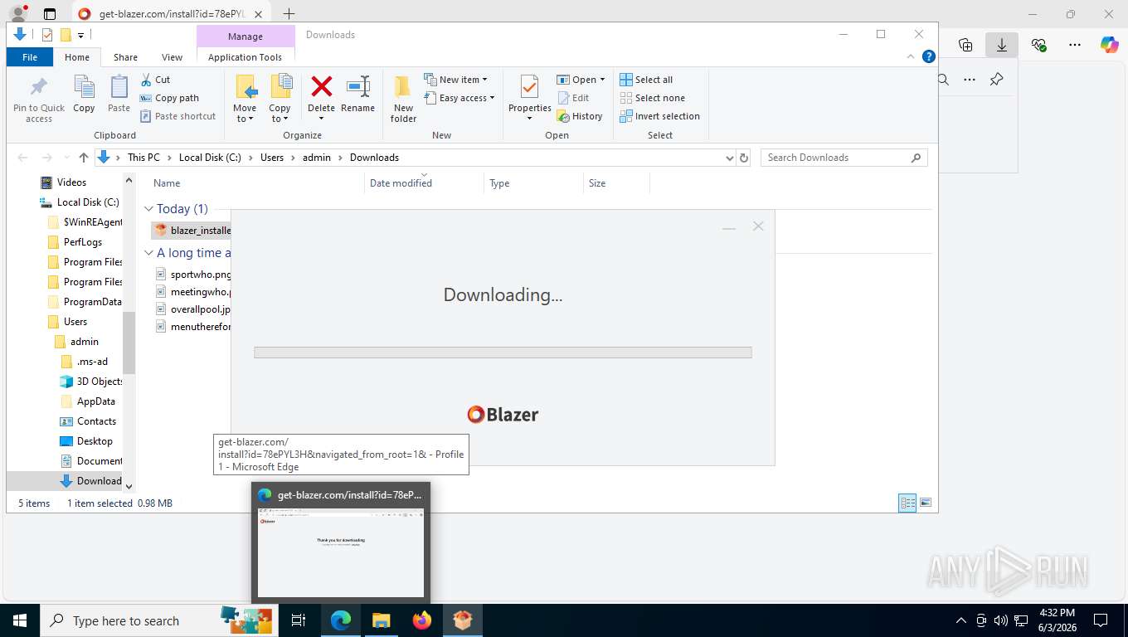
Task: Create a New folder
Action: point(403,99)
